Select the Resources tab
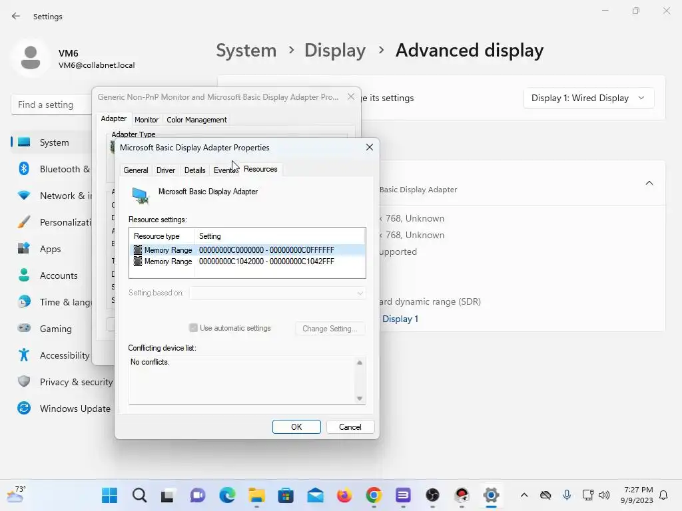 260,169
